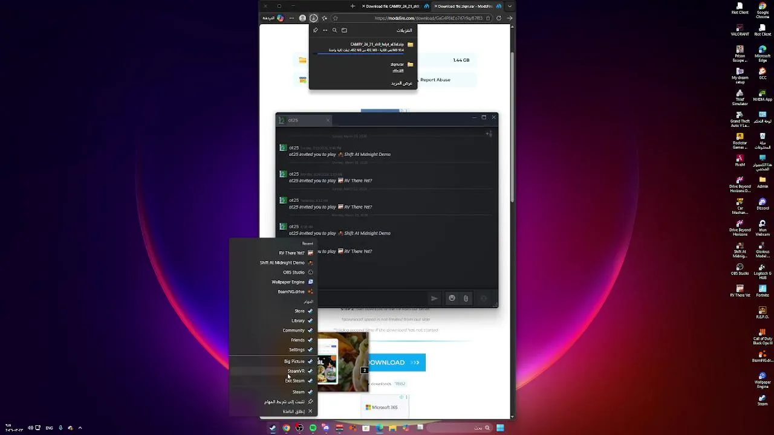Open the browser more options ellipsis
The height and width of the screenshot is (435, 774).
click(x=291, y=18)
